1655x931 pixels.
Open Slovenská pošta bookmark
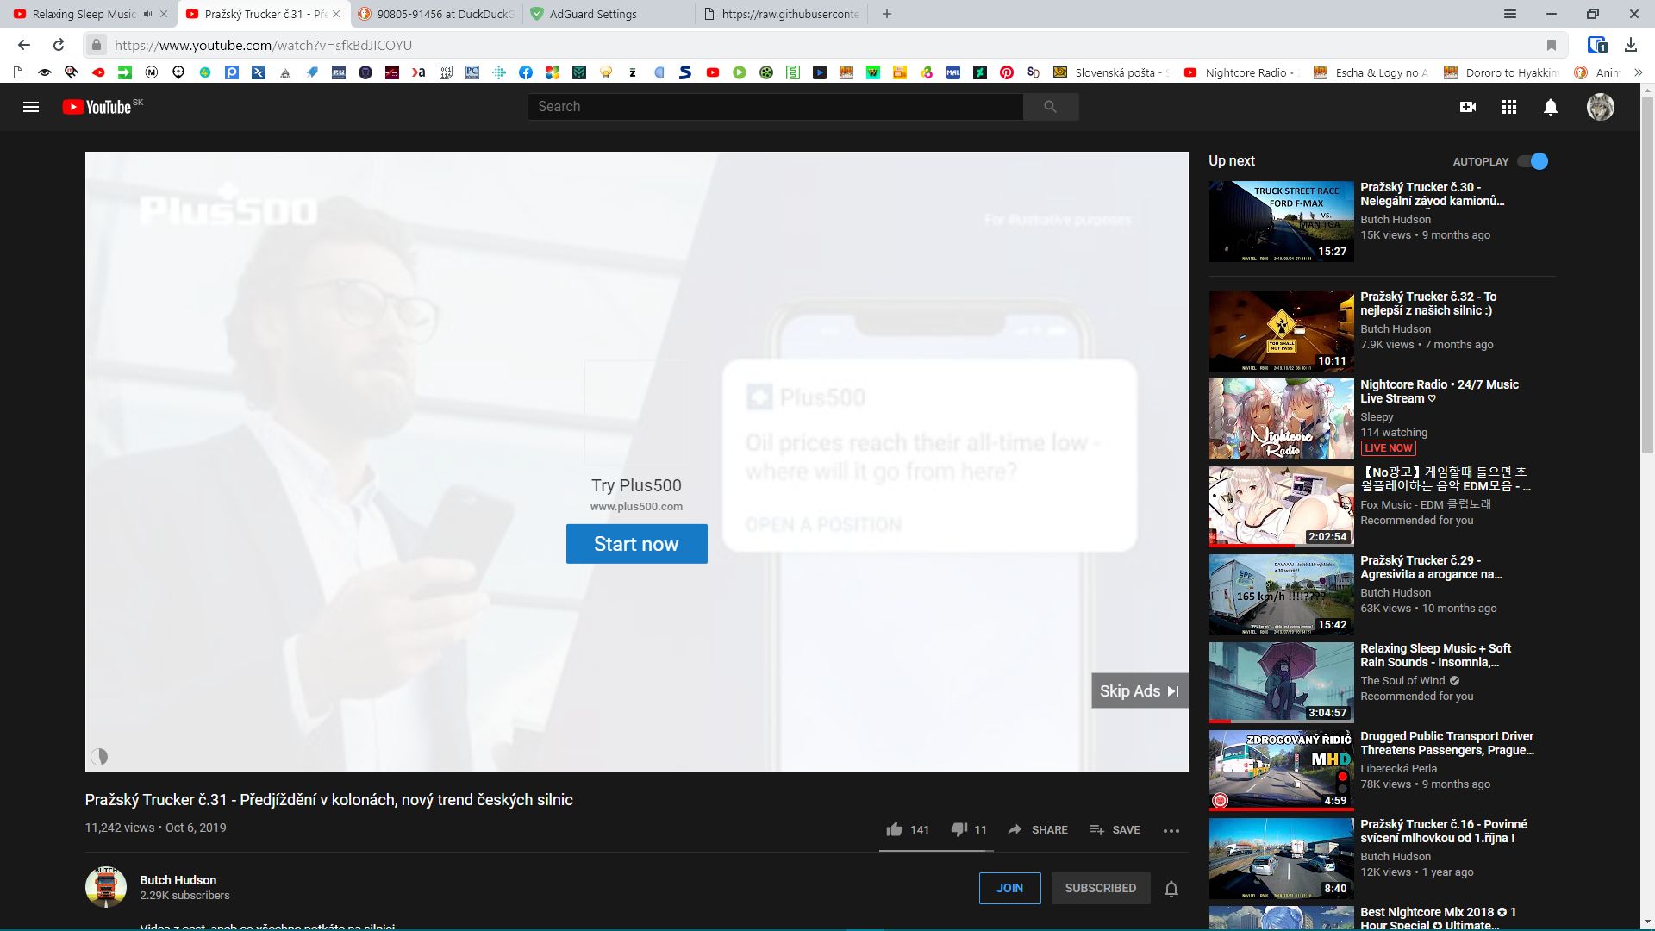pyautogui.click(x=1112, y=72)
